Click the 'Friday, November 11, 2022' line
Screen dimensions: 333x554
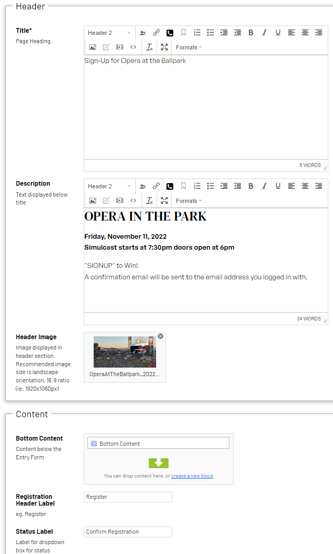(125, 236)
